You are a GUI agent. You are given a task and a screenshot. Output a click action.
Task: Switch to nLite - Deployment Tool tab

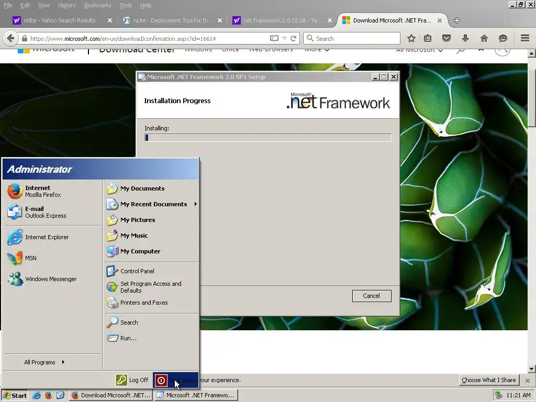(x=171, y=20)
